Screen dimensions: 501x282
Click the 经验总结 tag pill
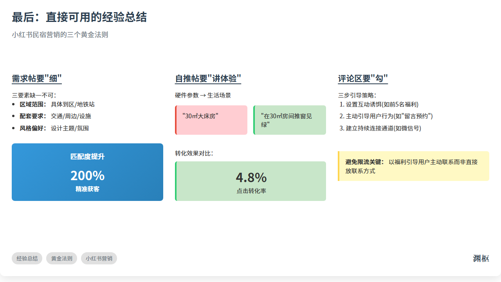click(27, 258)
